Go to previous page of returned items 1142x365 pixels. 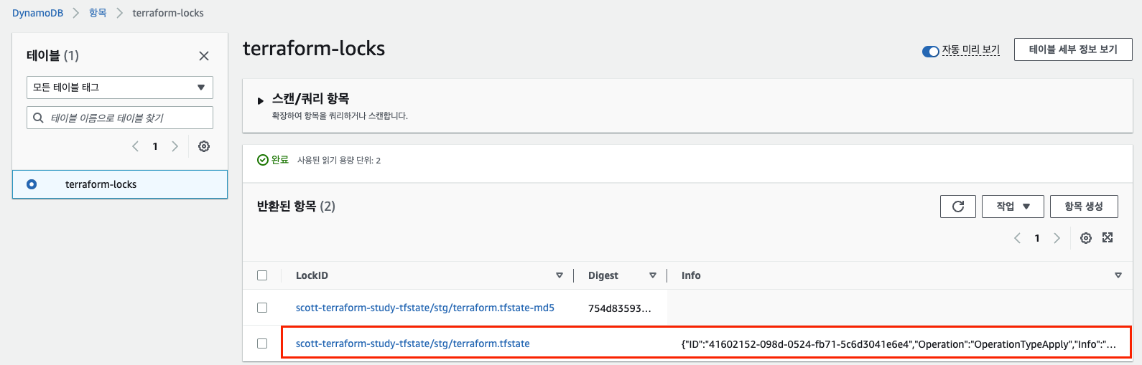coord(1017,238)
